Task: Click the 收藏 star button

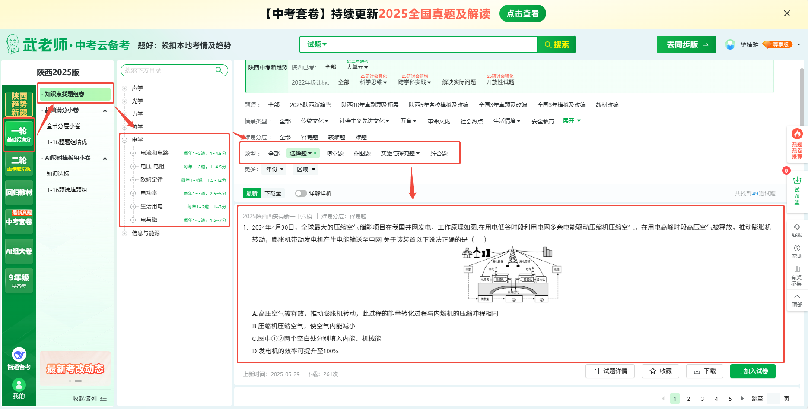Action: [661, 371]
